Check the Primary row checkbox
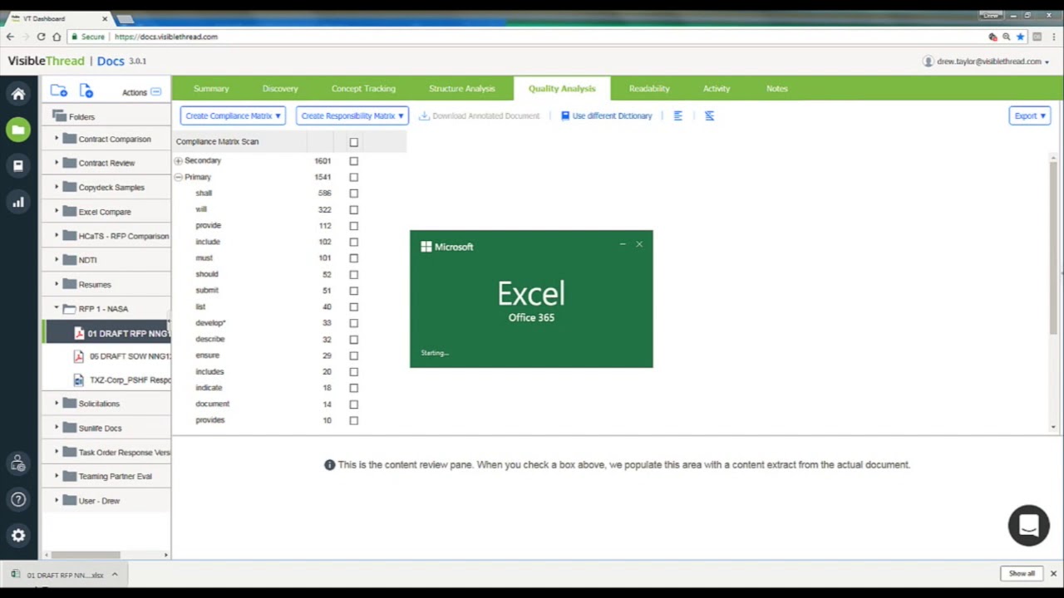 [x=354, y=177]
